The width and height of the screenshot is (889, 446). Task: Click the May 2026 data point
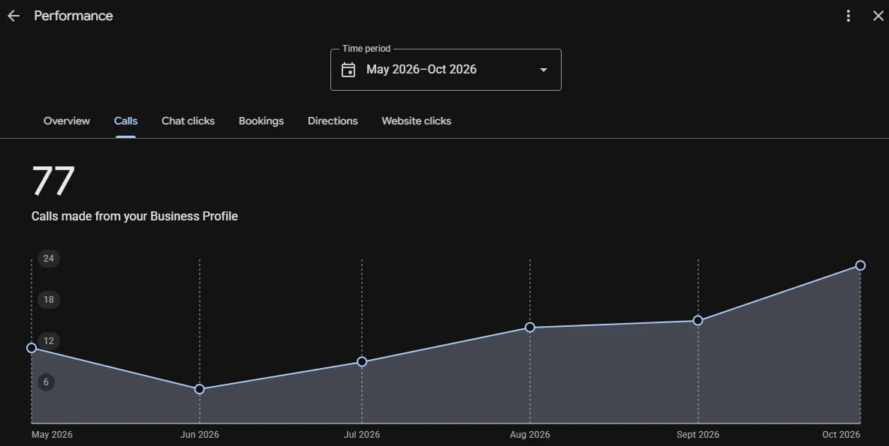(x=32, y=348)
